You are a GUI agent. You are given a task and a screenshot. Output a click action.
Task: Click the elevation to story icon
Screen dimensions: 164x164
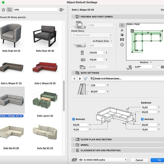(x=80, y=25)
